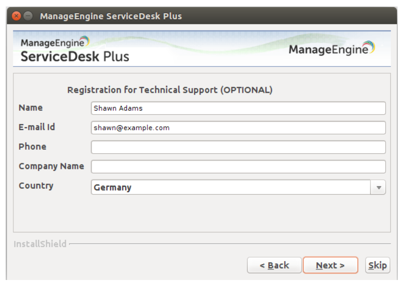Focus the Name field containing Shawn Adams
409x288 pixels.
coord(238,108)
